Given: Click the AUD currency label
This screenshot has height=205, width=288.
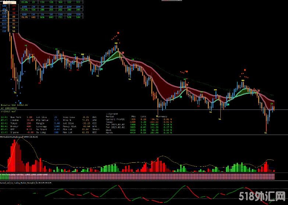Looking at the screenshot, I should [4, 20].
